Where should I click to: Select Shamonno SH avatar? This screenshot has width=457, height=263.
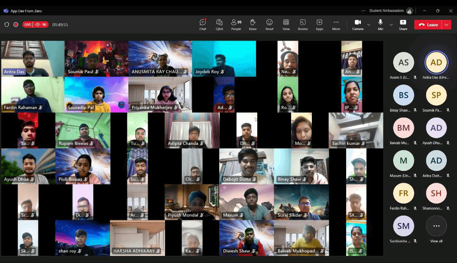coord(436,193)
